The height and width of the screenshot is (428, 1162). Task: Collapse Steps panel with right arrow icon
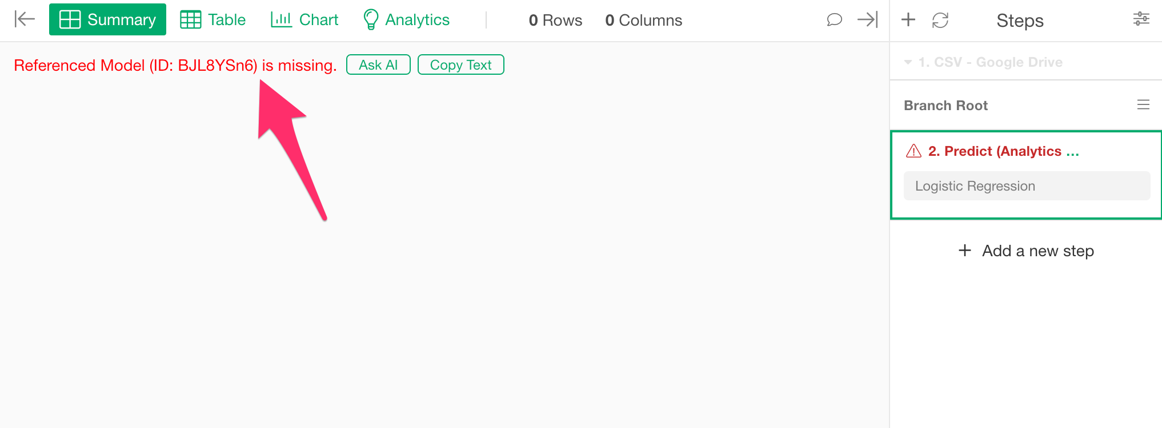[x=867, y=20]
